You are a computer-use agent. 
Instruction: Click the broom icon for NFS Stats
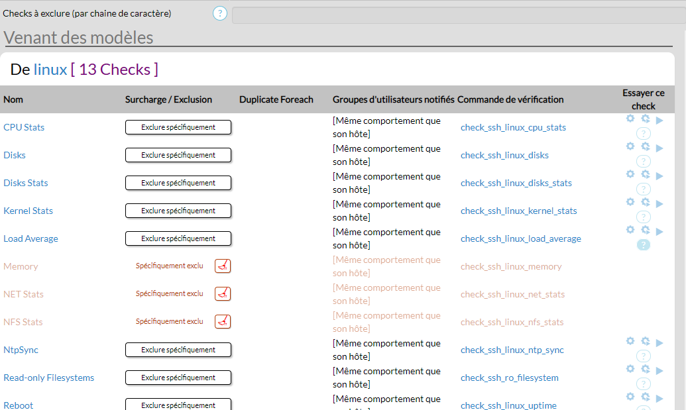click(x=223, y=322)
